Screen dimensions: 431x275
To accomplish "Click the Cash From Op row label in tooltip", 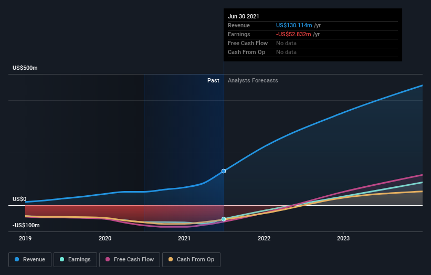I will pos(247,52).
